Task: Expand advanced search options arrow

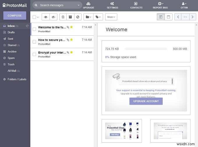Action: 78,5
